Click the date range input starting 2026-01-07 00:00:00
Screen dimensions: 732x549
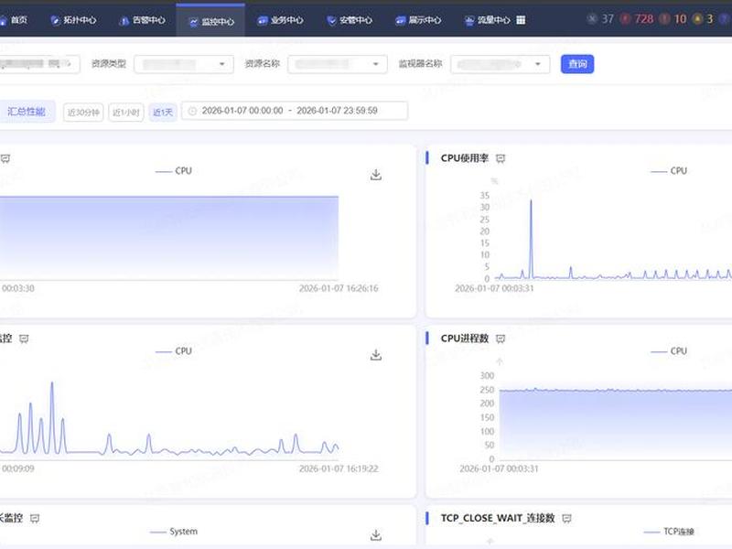point(295,111)
